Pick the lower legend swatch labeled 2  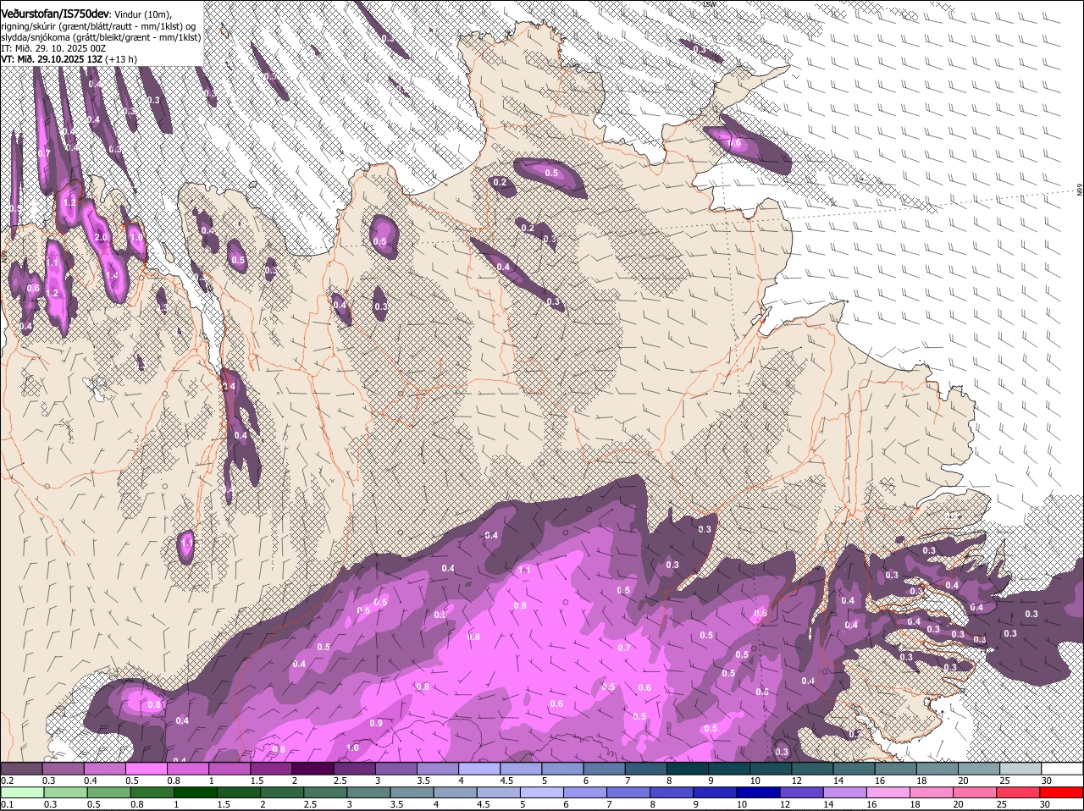pyautogui.click(x=282, y=792)
